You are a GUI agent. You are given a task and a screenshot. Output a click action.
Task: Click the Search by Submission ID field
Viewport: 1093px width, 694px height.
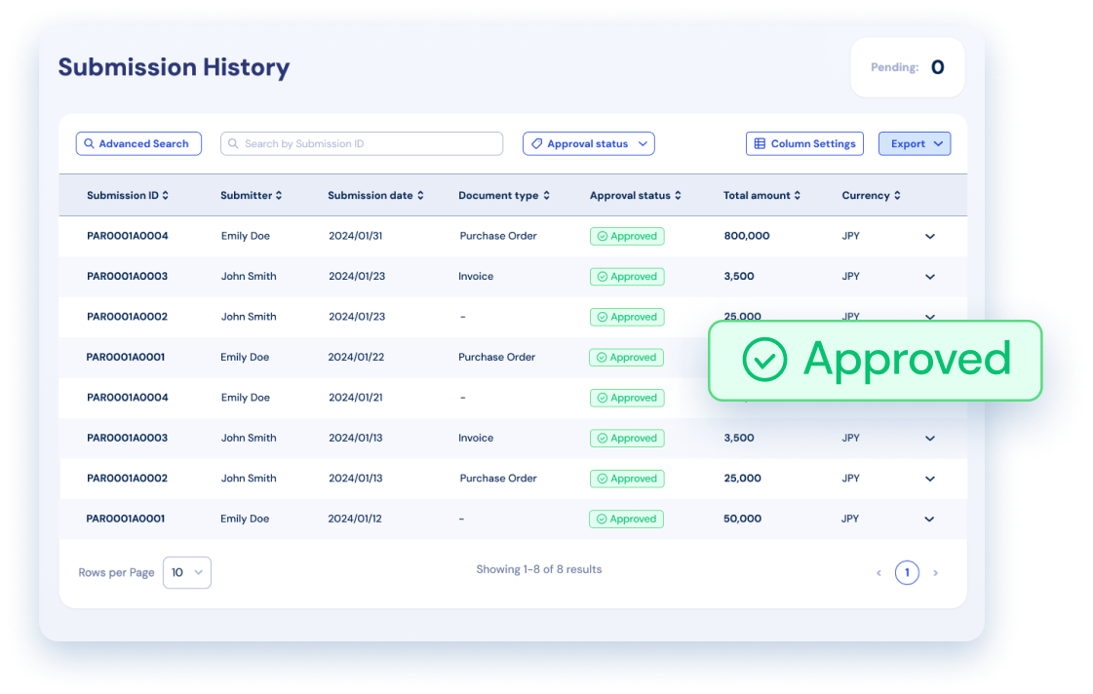(362, 143)
